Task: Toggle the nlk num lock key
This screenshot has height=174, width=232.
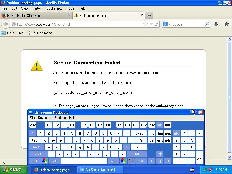Action: tap(176, 133)
